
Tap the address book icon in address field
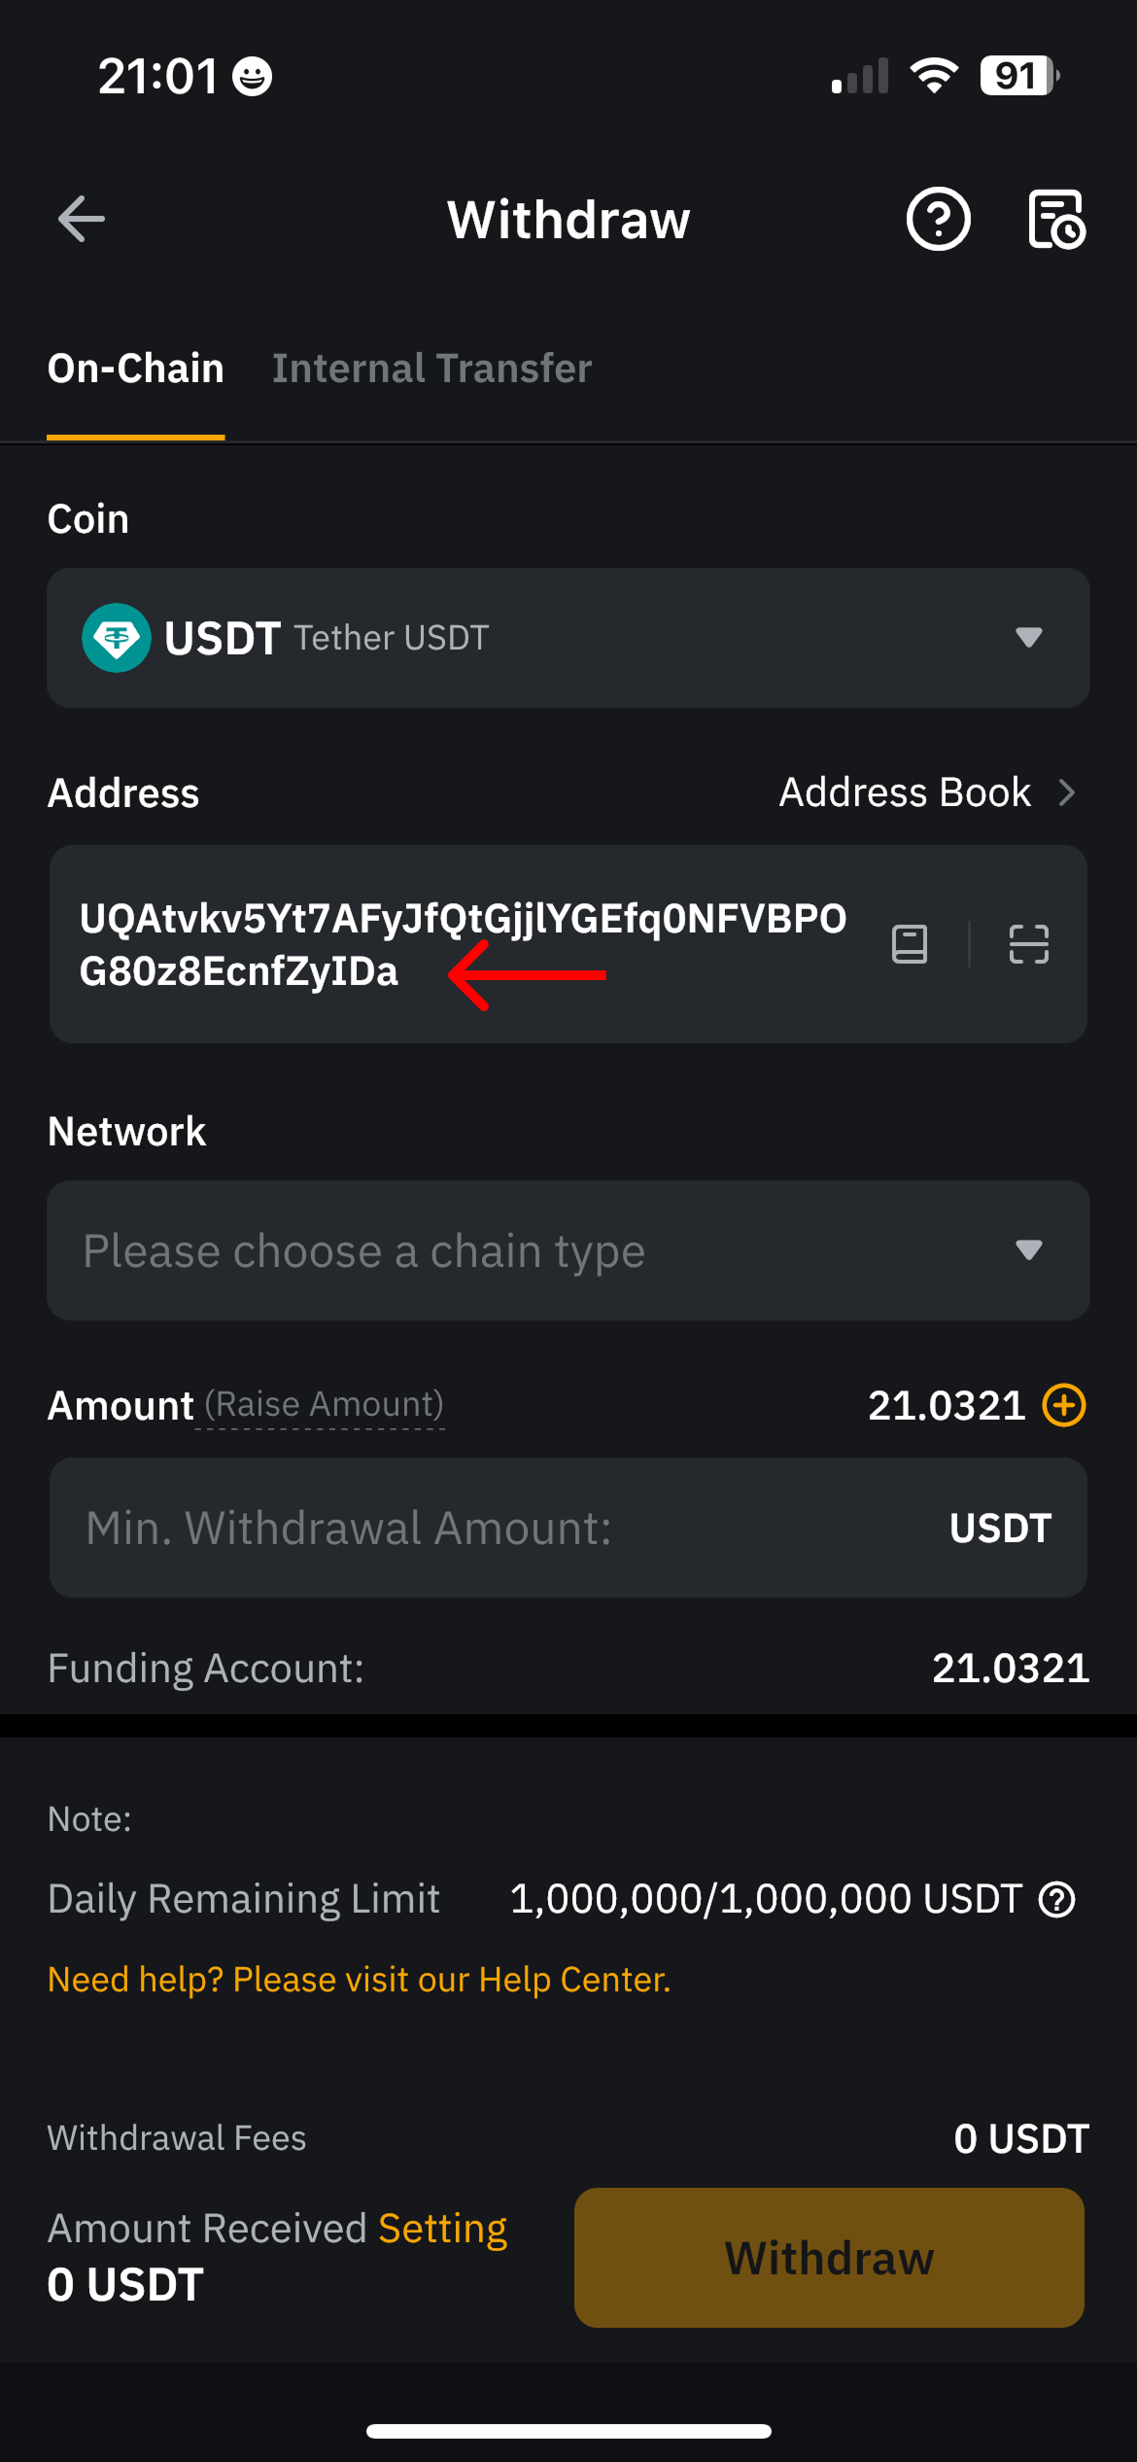click(x=910, y=944)
